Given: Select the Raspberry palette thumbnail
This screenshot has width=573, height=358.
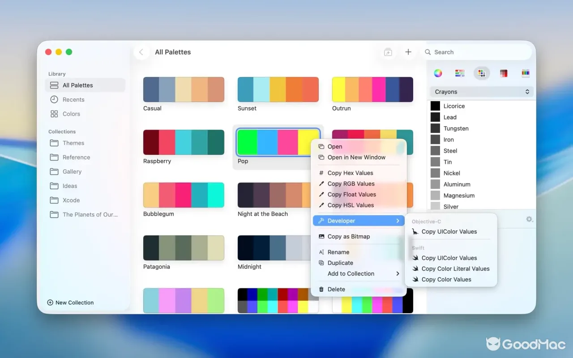Looking at the screenshot, I should coord(184,142).
